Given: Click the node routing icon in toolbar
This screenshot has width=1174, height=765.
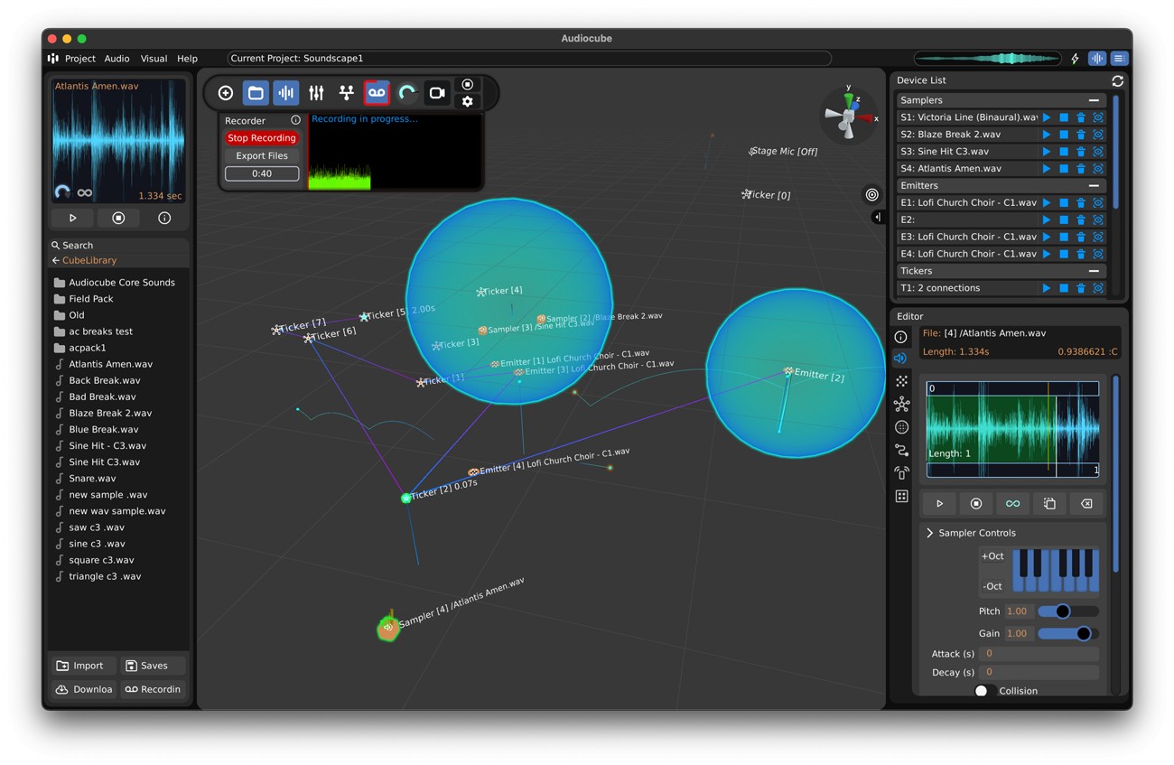Looking at the screenshot, I should coord(346,93).
